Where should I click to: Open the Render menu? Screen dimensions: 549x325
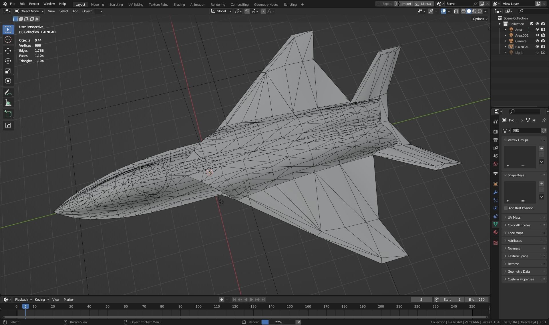click(x=34, y=4)
